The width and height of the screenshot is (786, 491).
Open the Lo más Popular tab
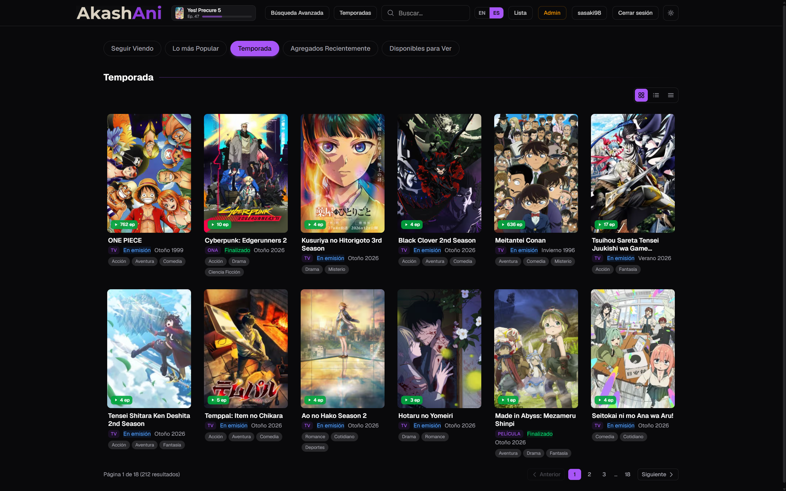196,49
